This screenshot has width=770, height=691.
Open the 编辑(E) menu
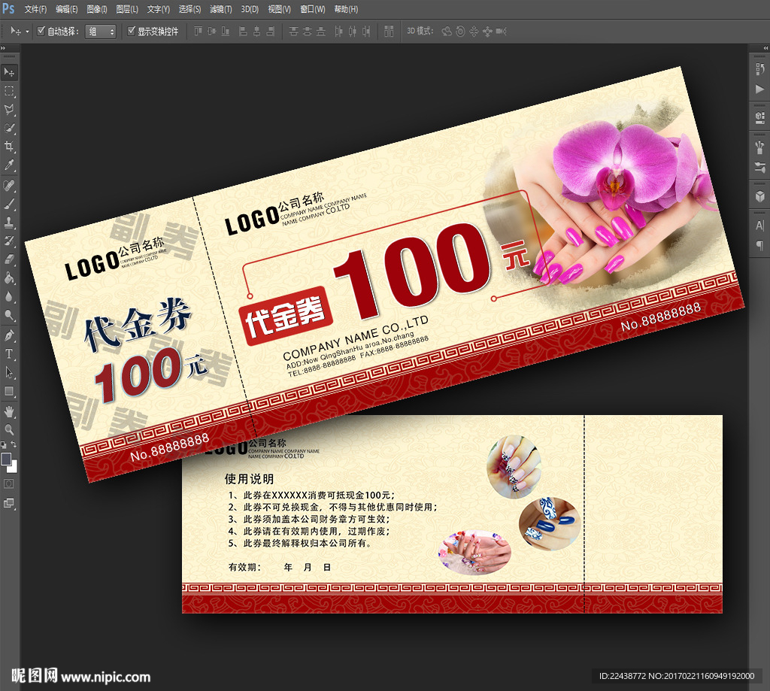(x=66, y=9)
